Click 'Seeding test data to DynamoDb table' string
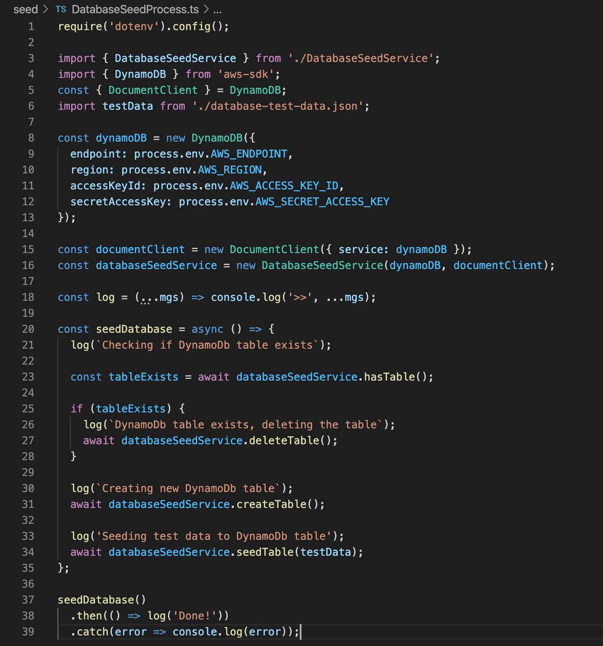 coord(214,536)
